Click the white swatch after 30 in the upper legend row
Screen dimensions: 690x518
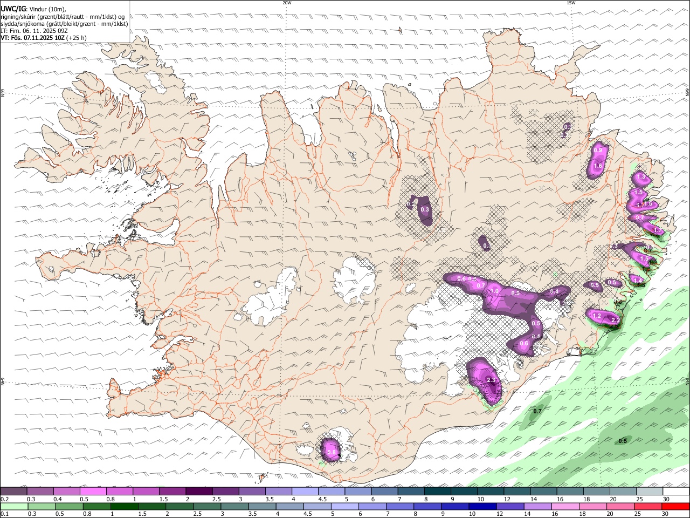coord(675,491)
